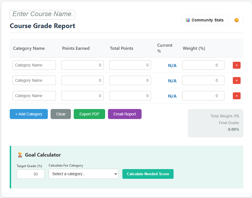Export the grade report as PDF

pyautogui.click(x=89, y=114)
